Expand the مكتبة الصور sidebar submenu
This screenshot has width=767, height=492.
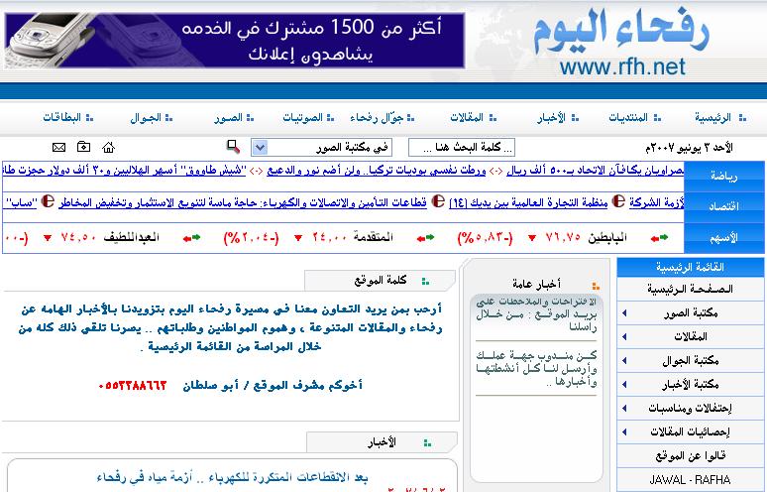(x=623, y=312)
